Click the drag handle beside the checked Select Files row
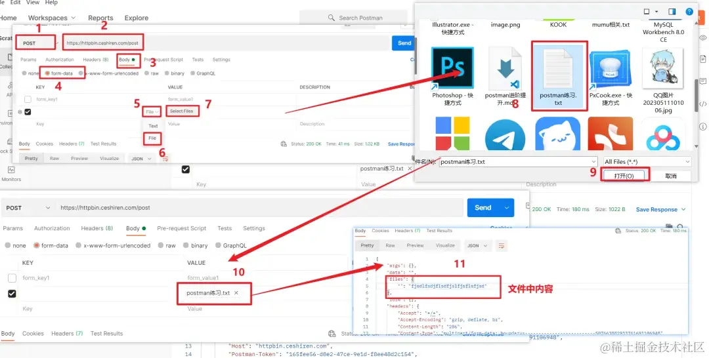 [x=20, y=112]
